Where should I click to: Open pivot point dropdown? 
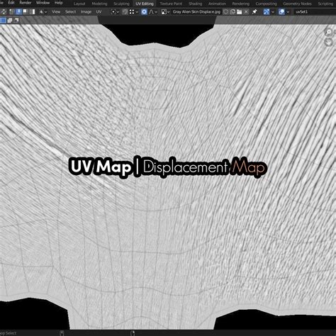click(x=115, y=11)
